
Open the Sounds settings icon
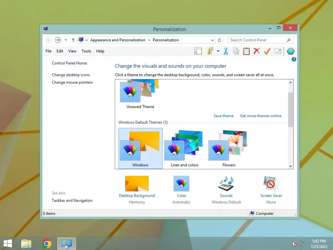click(226, 184)
